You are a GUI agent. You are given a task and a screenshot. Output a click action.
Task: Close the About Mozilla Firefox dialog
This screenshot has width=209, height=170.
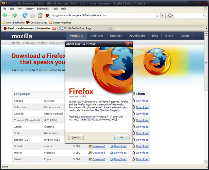point(128,44)
